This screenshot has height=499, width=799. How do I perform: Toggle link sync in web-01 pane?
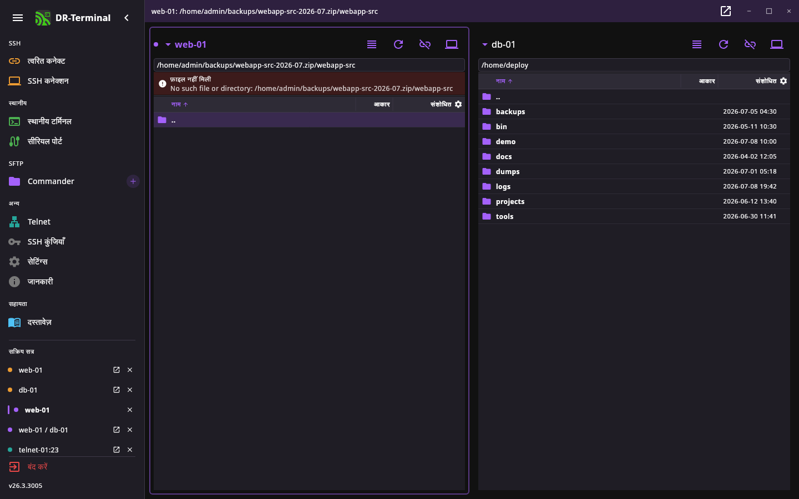pyautogui.click(x=425, y=44)
